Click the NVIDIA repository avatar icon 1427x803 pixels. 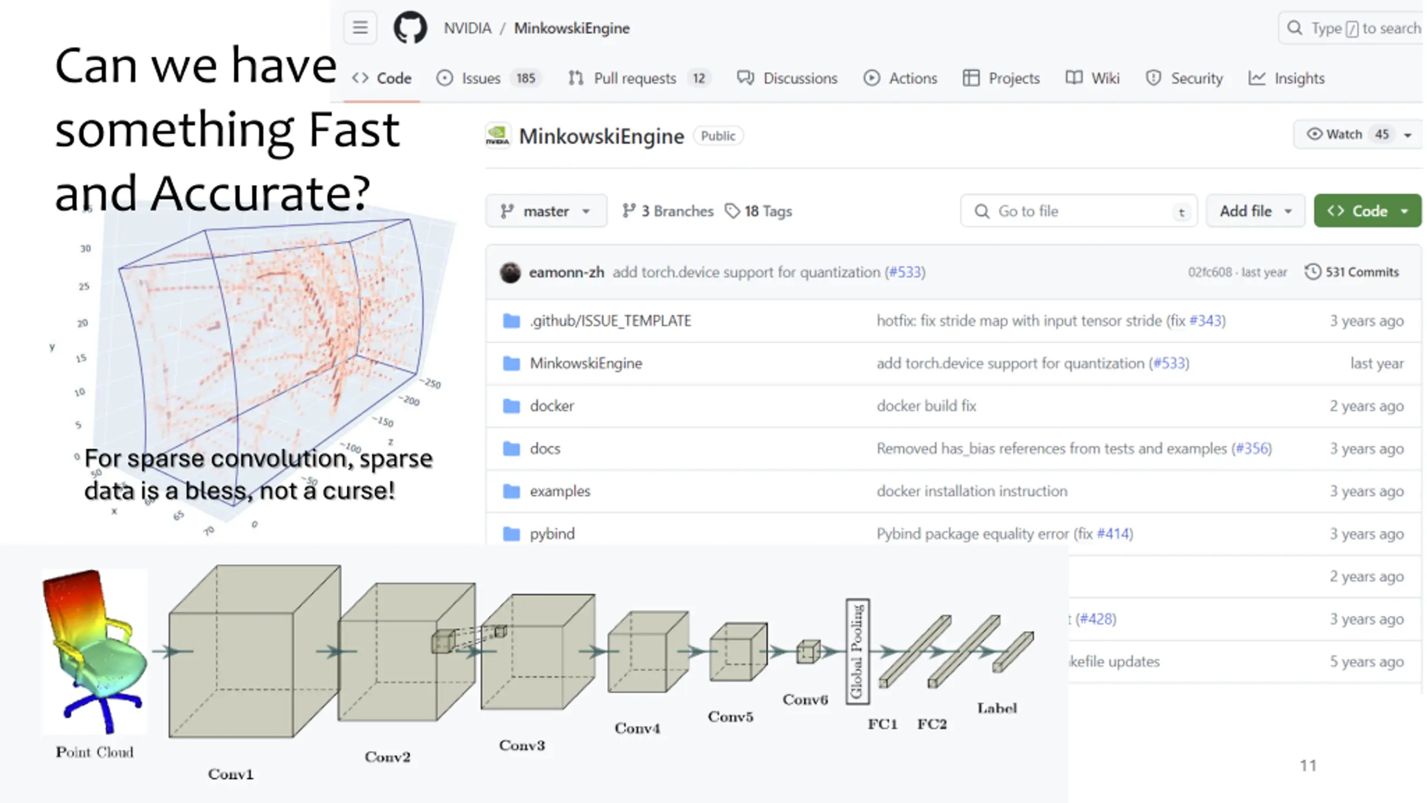(x=497, y=136)
